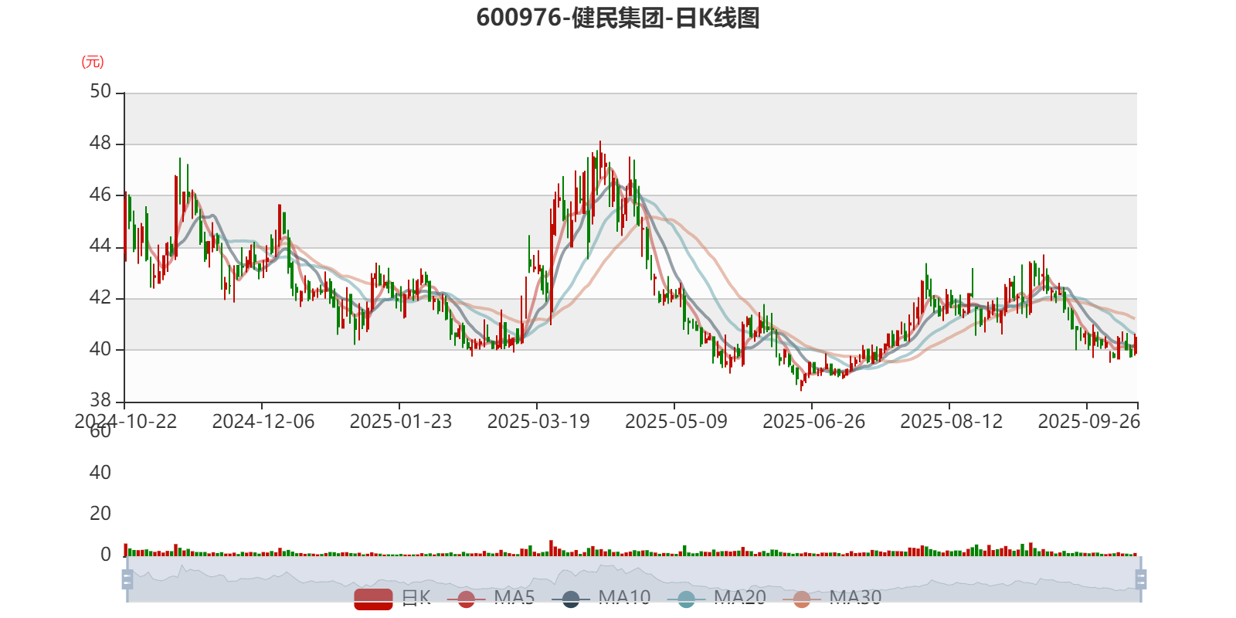Click the right handle of the zoom slider

[x=1140, y=579]
